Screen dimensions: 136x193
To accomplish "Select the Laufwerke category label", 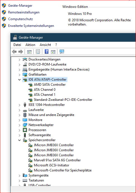I will coord(36,110).
